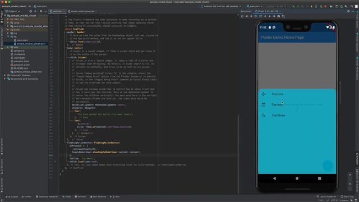The image size is (359, 202).
Task: Expand the .dart_tool folder
Action: pos(8,19)
